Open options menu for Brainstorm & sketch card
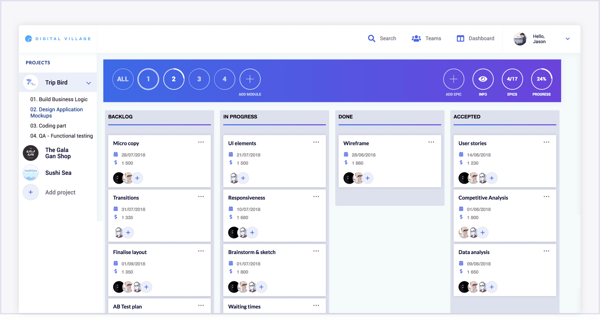The width and height of the screenshot is (600, 320). [316, 251]
